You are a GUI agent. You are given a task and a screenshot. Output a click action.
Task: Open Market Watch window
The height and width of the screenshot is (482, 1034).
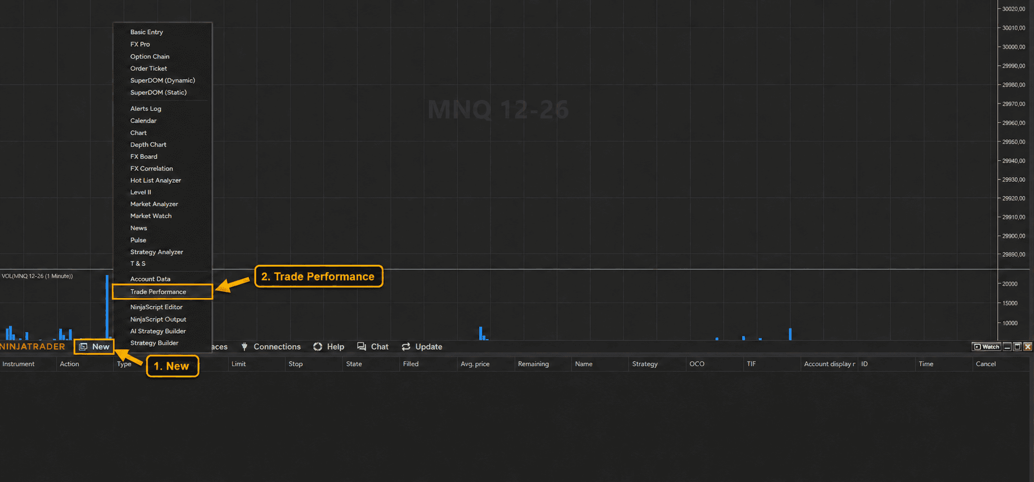tap(151, 215)
